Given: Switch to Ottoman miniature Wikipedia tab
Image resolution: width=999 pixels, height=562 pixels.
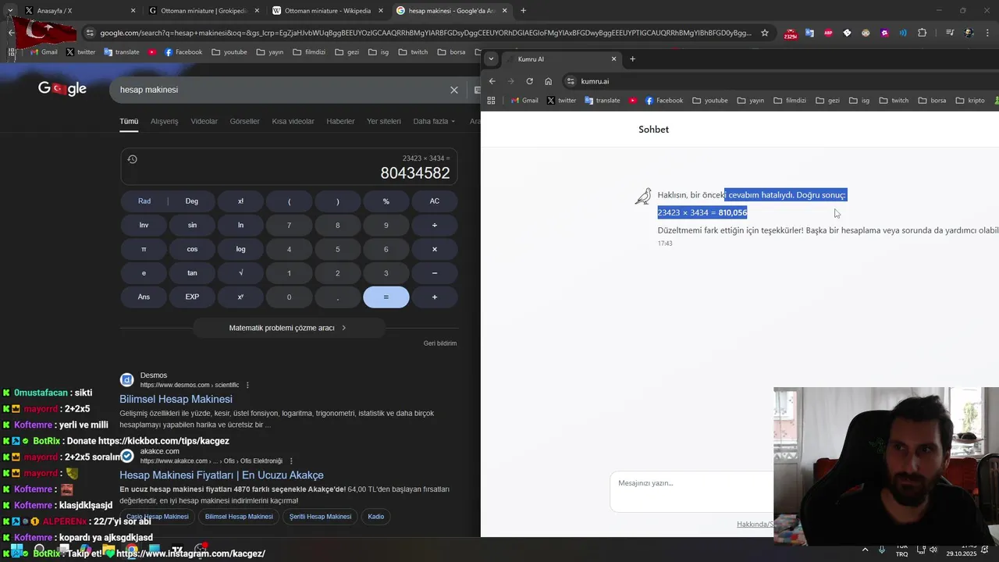Looking at the screenshot, I should [328, 11].
